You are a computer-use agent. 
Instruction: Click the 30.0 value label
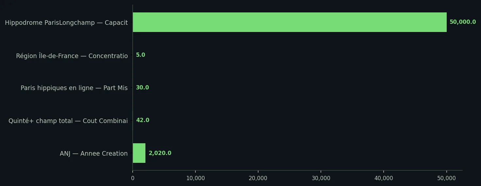(x=142, y=88)
